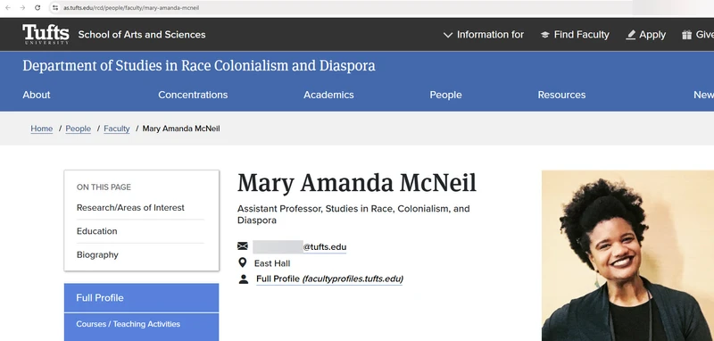Open Full Profile (facultyprofiles.tufts.edu) link
This screenshot has width=714, height=341.
(329, 279)
